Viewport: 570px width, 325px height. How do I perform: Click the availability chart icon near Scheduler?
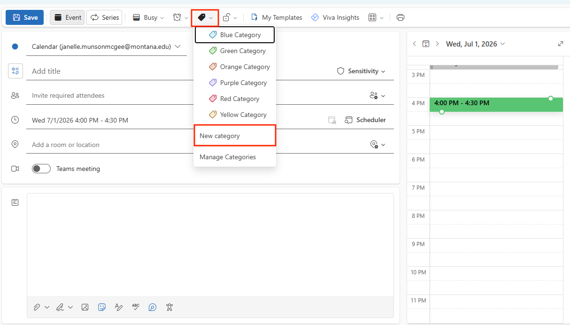click(x=332, y=120)
